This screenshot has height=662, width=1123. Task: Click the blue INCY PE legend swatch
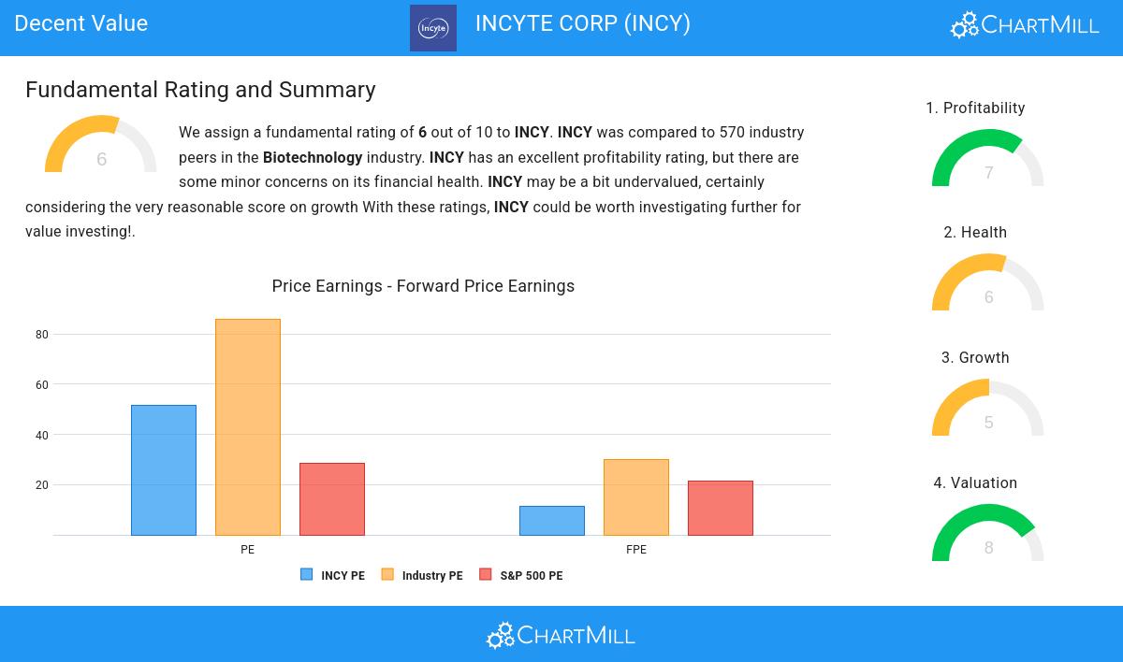pos(307,575)
